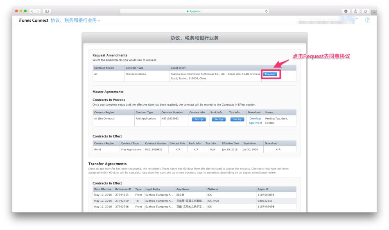
Task: Click the Contract Number column header in Contracts In Process
Action: [x=172, y=112]
